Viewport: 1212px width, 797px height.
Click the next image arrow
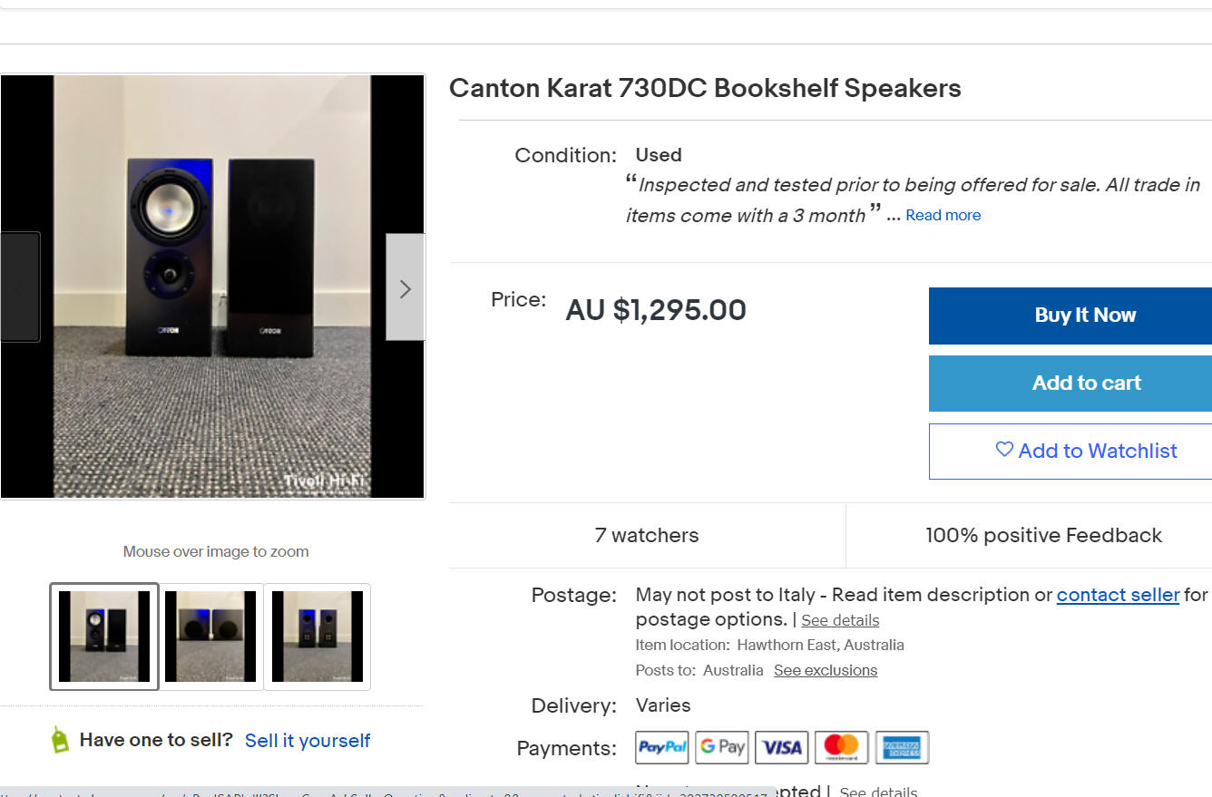click(x=405, y=287)
